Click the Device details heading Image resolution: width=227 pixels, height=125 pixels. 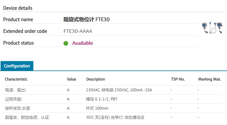point(18,8)
